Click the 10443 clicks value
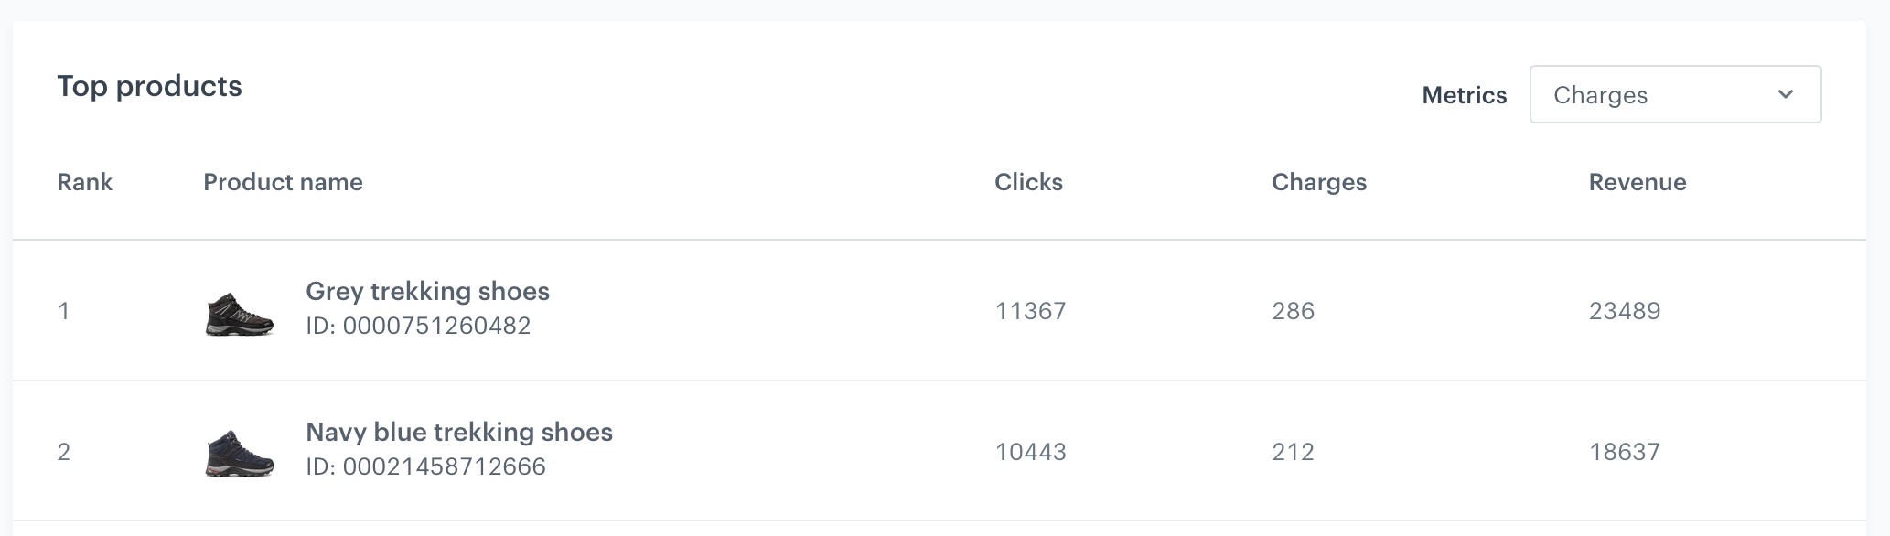Image resolution: width=1890 pixels, height=536 pixels. pyautogui.click(x=1030, y=452)
